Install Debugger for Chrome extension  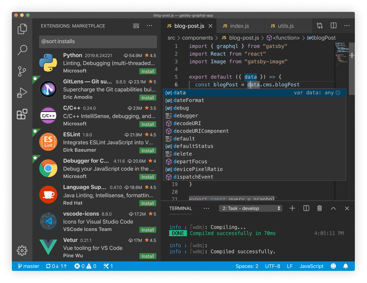(x=148, y=177)
